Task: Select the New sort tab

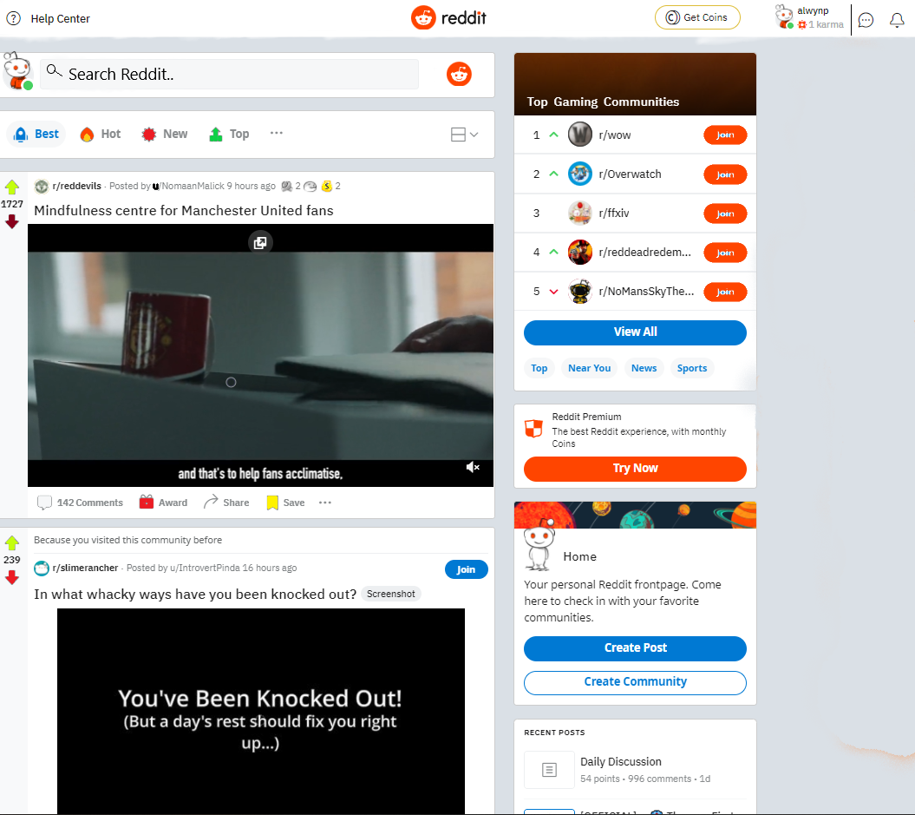Action: [164, 134]
